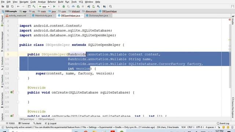The height and width of the screenshot is (132, 235).
Task: Toggle the Gradle panel on right edge
Action: (233, 20)
